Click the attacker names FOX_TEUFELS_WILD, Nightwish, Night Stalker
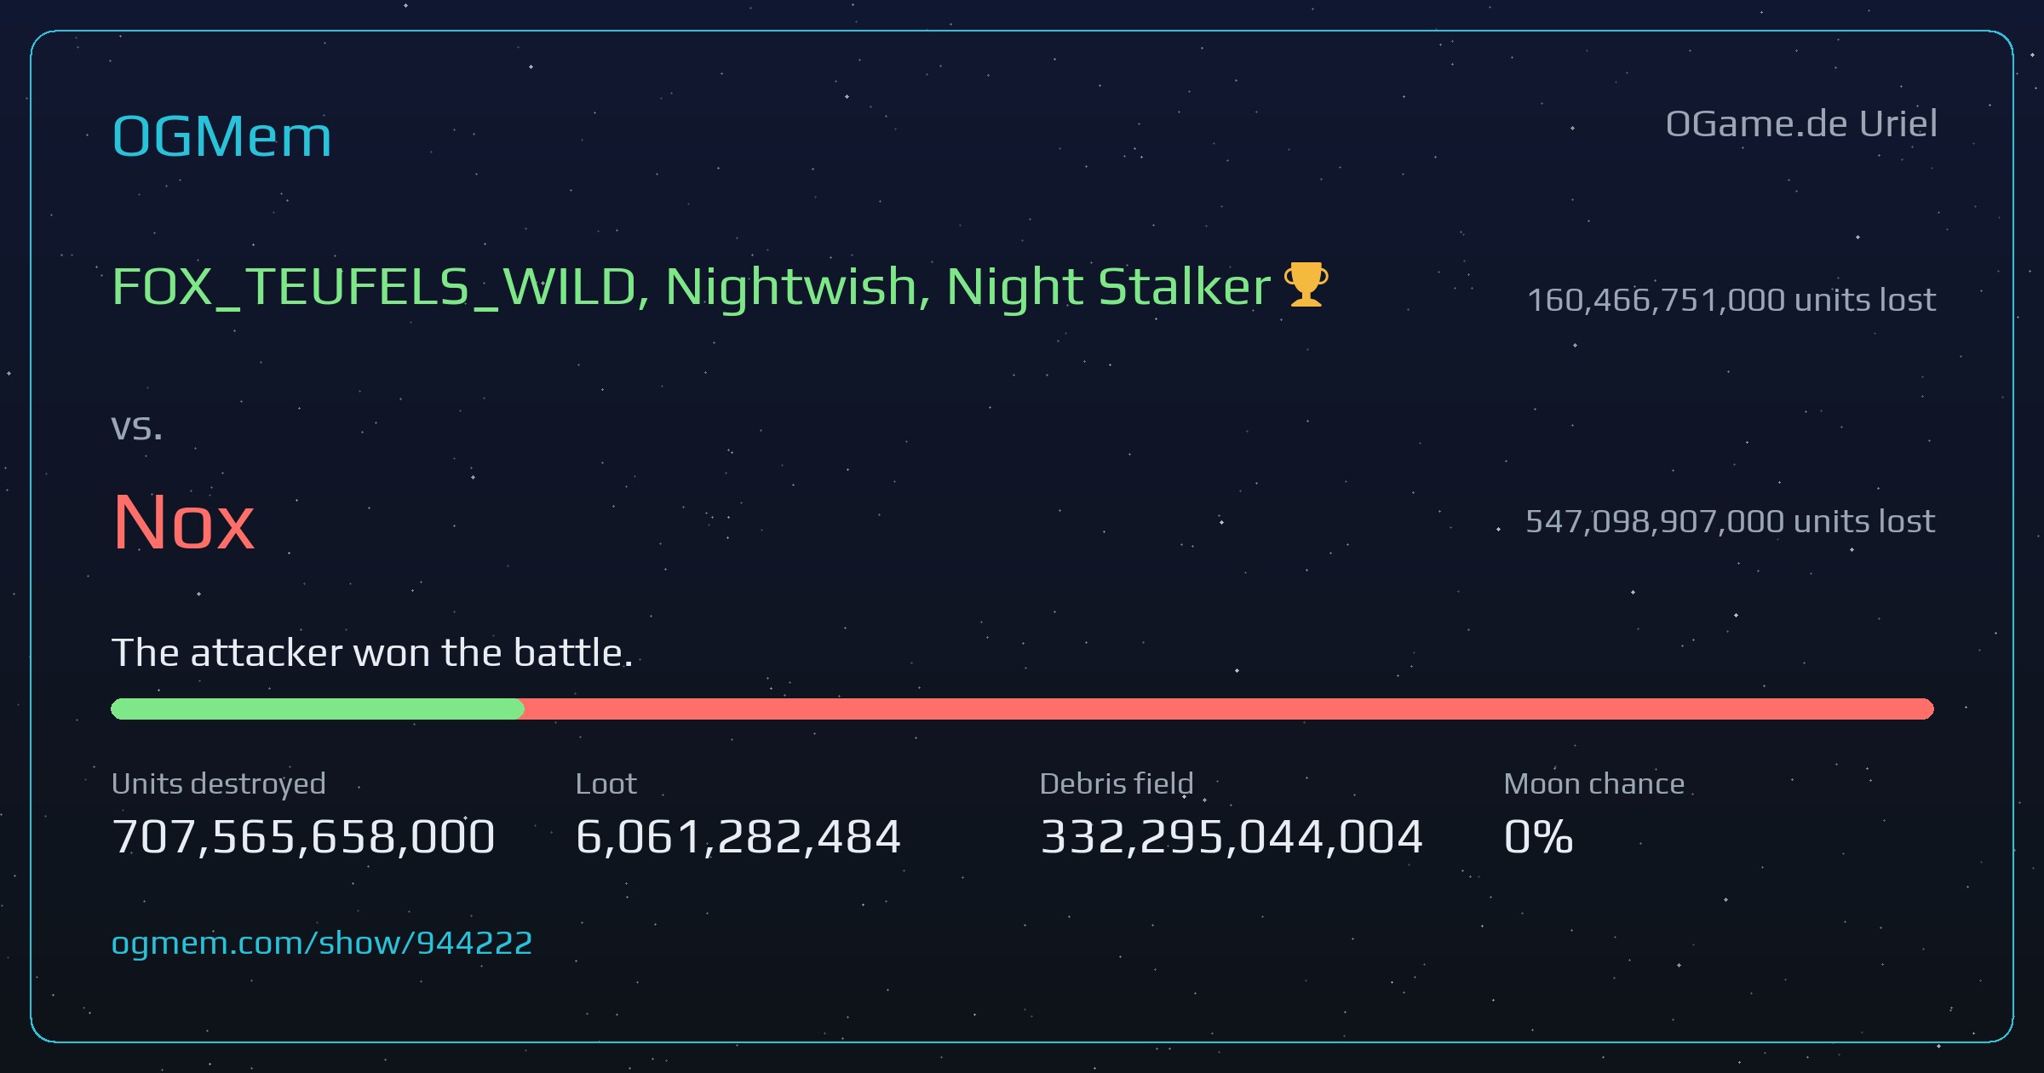Viewport: 2044px width, 1073px height. [692, 287]
